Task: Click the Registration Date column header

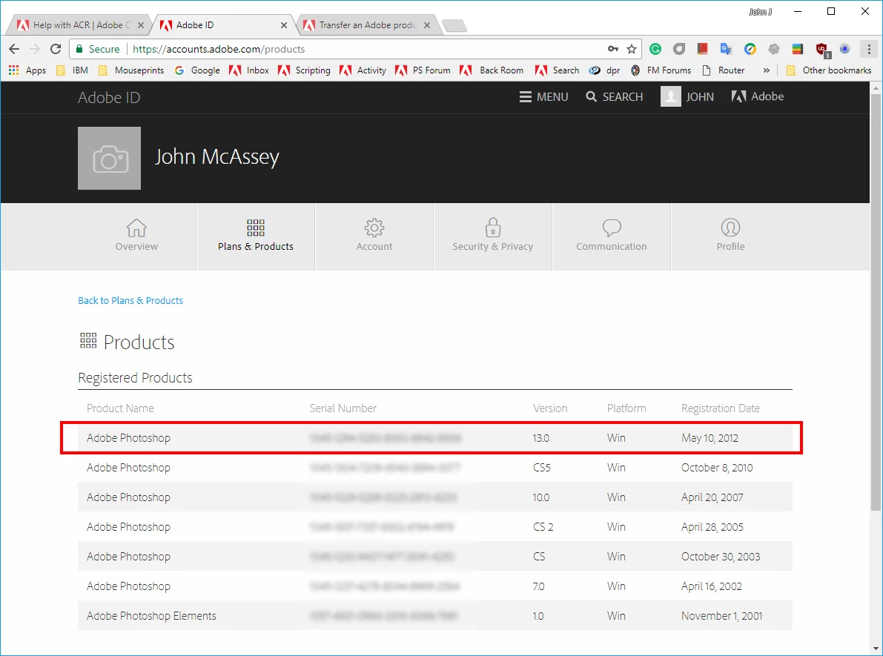Action: point(720,408)
